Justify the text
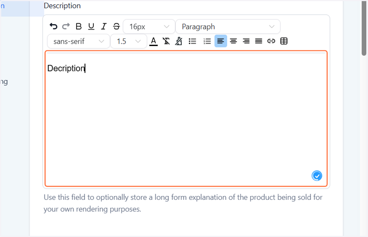The image size is (368, 237). click(x=259, y=41)
